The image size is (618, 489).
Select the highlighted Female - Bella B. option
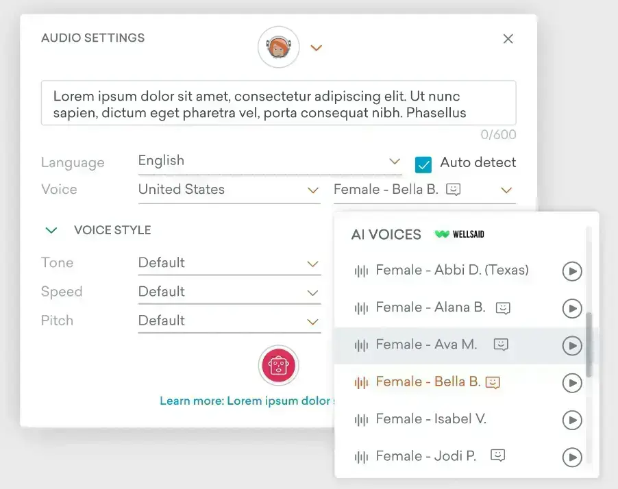(x=428, y=381)
